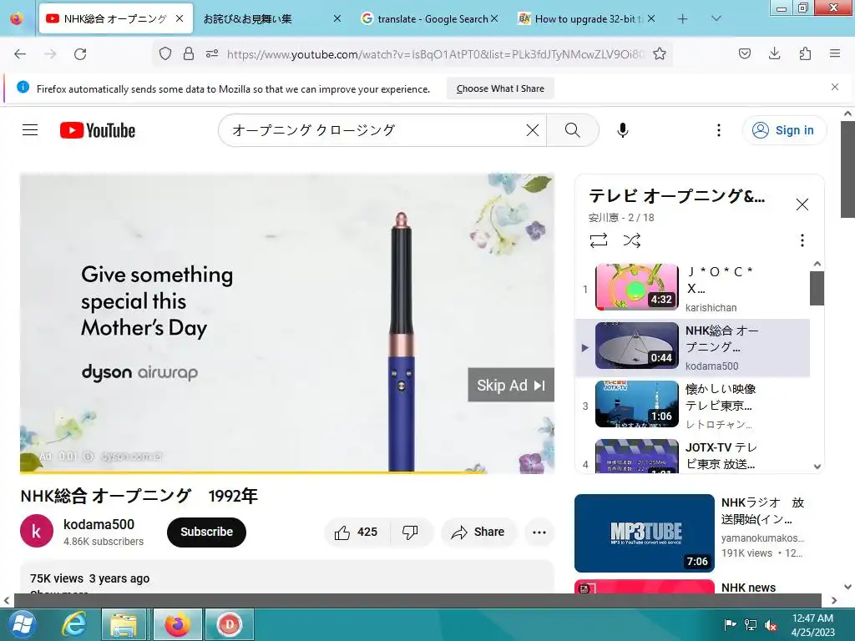
Task: Start voice search with microphone icon
Action: click(x=623, y=129)
